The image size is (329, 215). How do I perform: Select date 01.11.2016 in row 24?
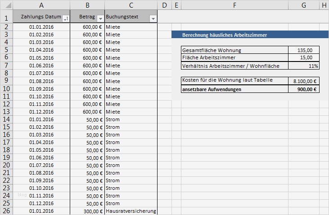coord(41,196)
